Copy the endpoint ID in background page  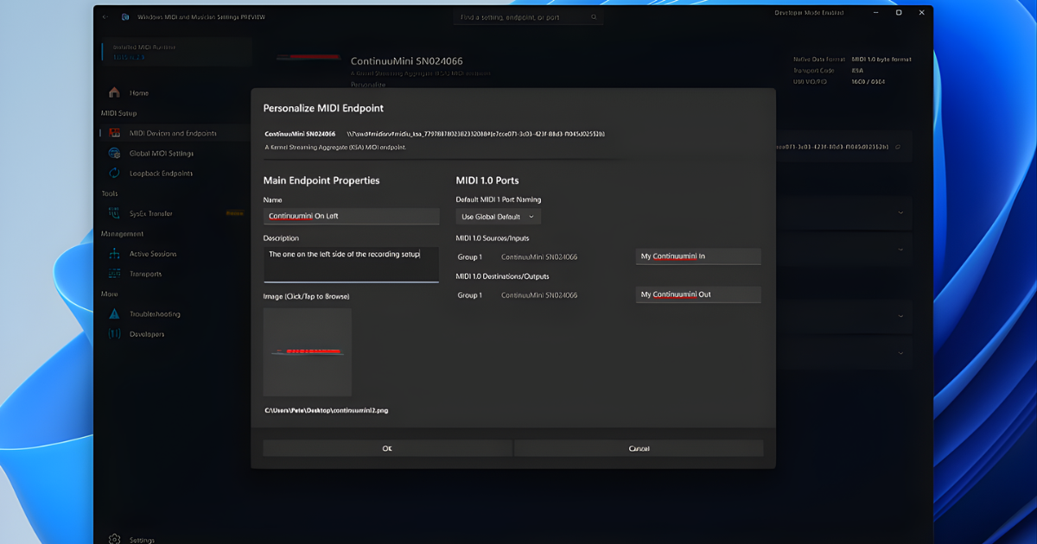click(898, 147)
